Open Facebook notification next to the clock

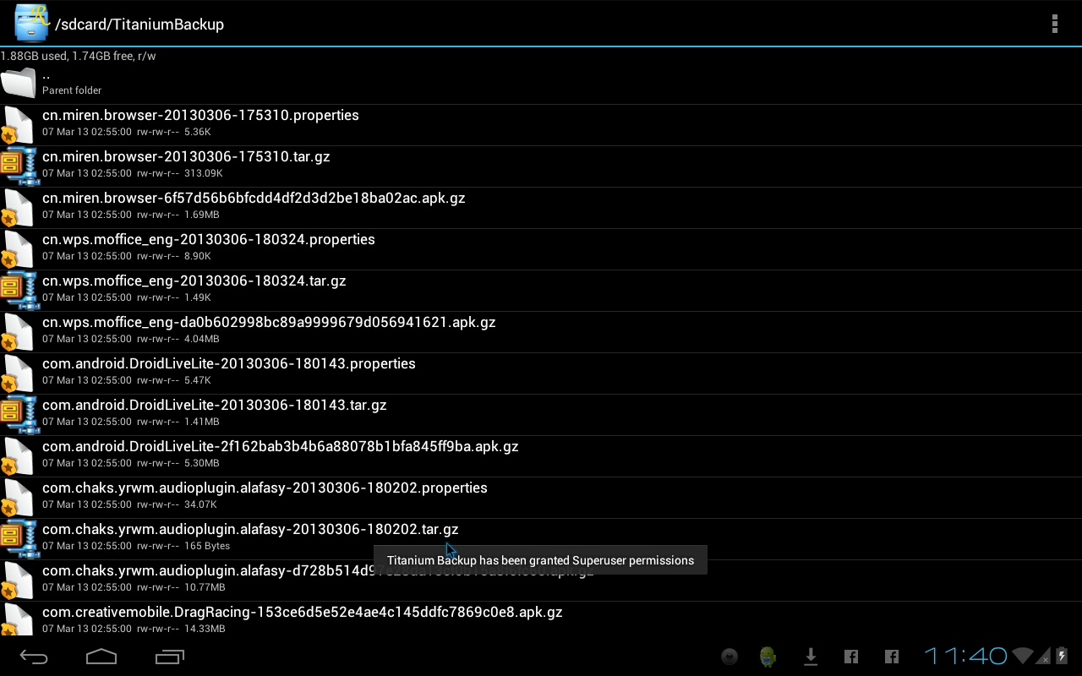point(892,657)
